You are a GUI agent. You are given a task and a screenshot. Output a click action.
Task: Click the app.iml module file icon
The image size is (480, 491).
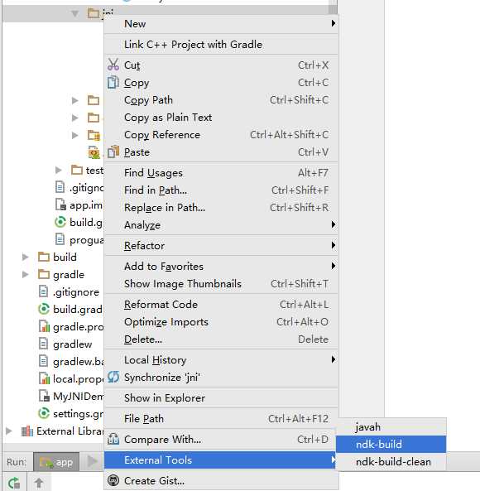[60, 205]
